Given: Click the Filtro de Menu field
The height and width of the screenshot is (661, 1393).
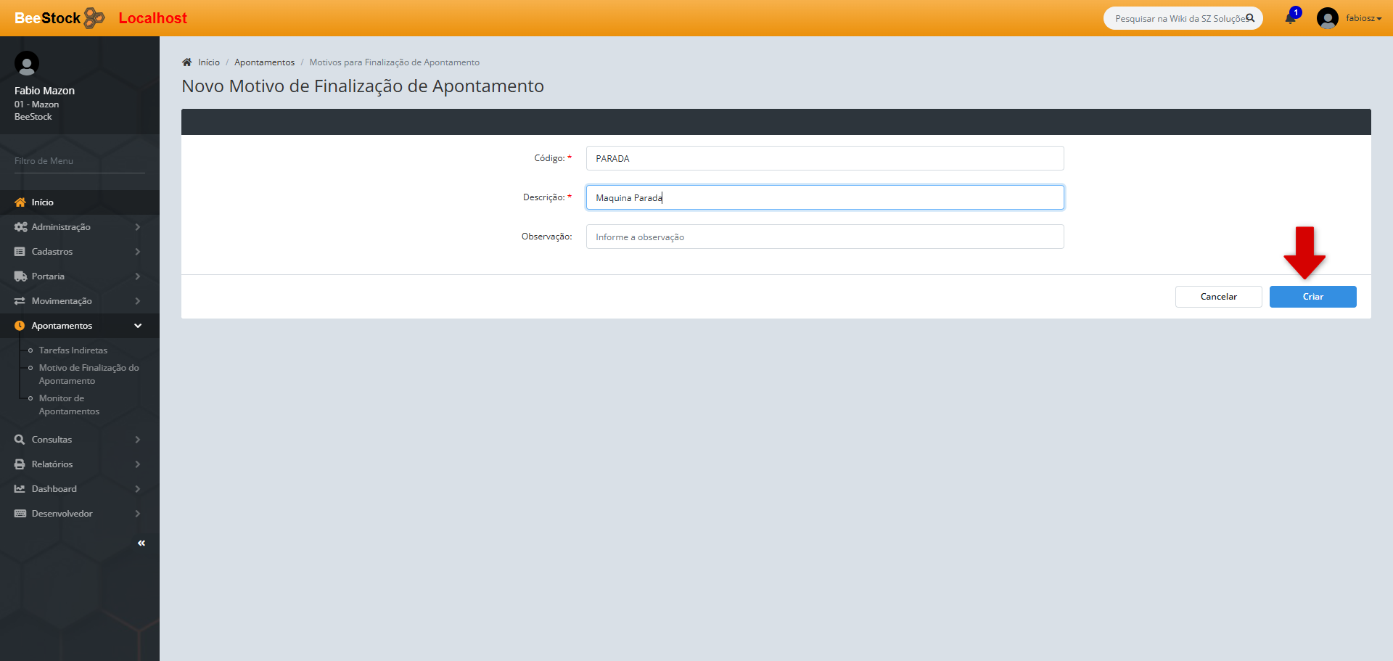Looking at the screenshot, I should (79, 161).
